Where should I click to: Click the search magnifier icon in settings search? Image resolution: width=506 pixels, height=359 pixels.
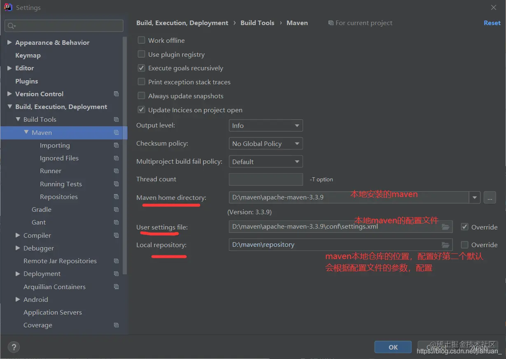tap(11, 26)
